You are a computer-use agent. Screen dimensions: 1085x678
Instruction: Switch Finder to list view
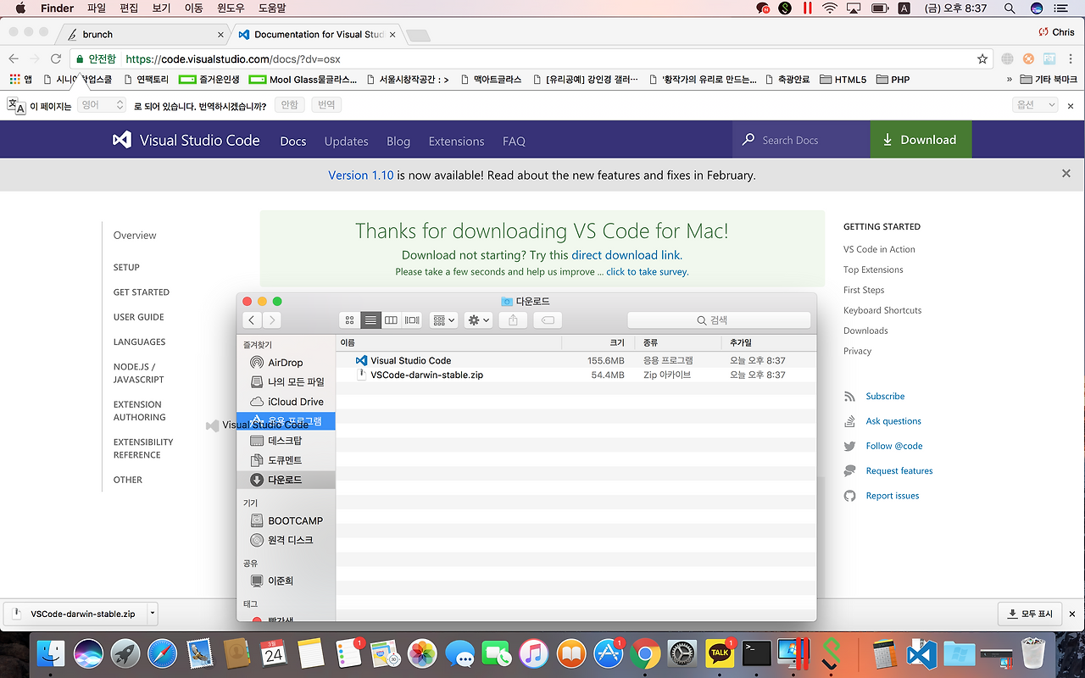(x=370, y=320)
